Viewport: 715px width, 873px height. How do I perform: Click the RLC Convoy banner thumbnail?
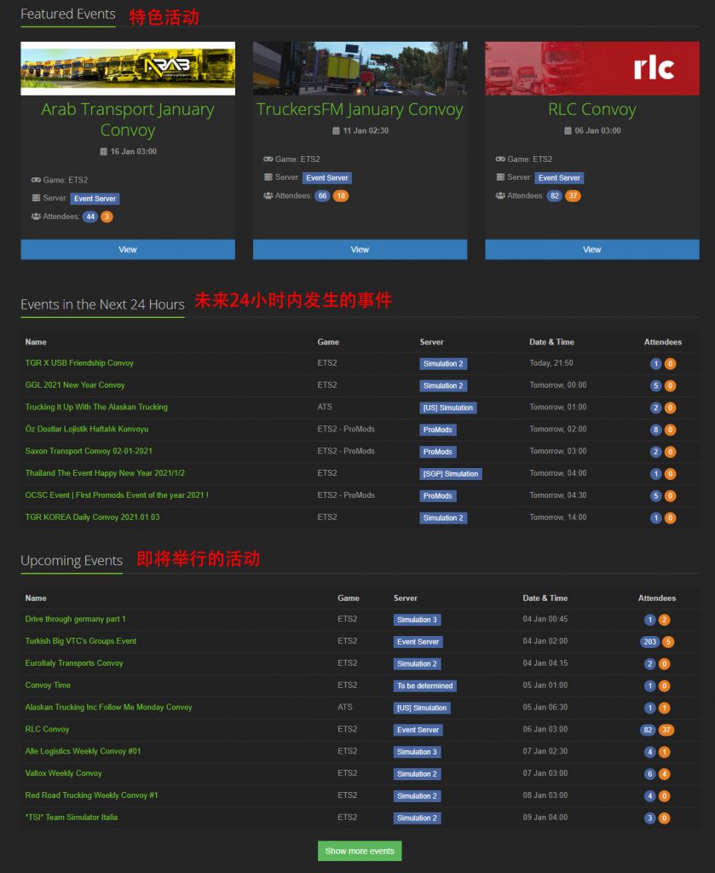pos(592,68)
